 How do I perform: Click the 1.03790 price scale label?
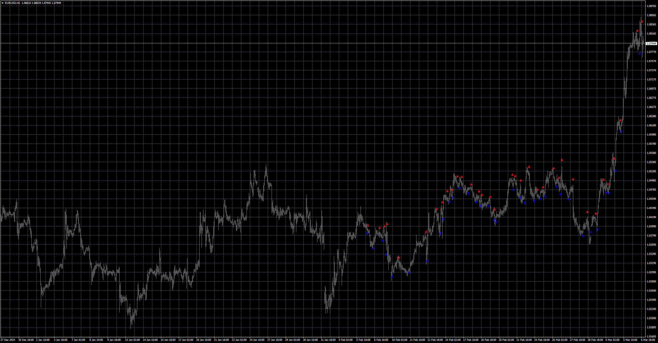click(651, 236)
